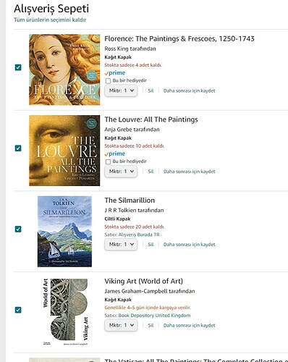
Task: Click 'Daha sonrası için kaydet' for The Louvre
Action: (189, 172)
